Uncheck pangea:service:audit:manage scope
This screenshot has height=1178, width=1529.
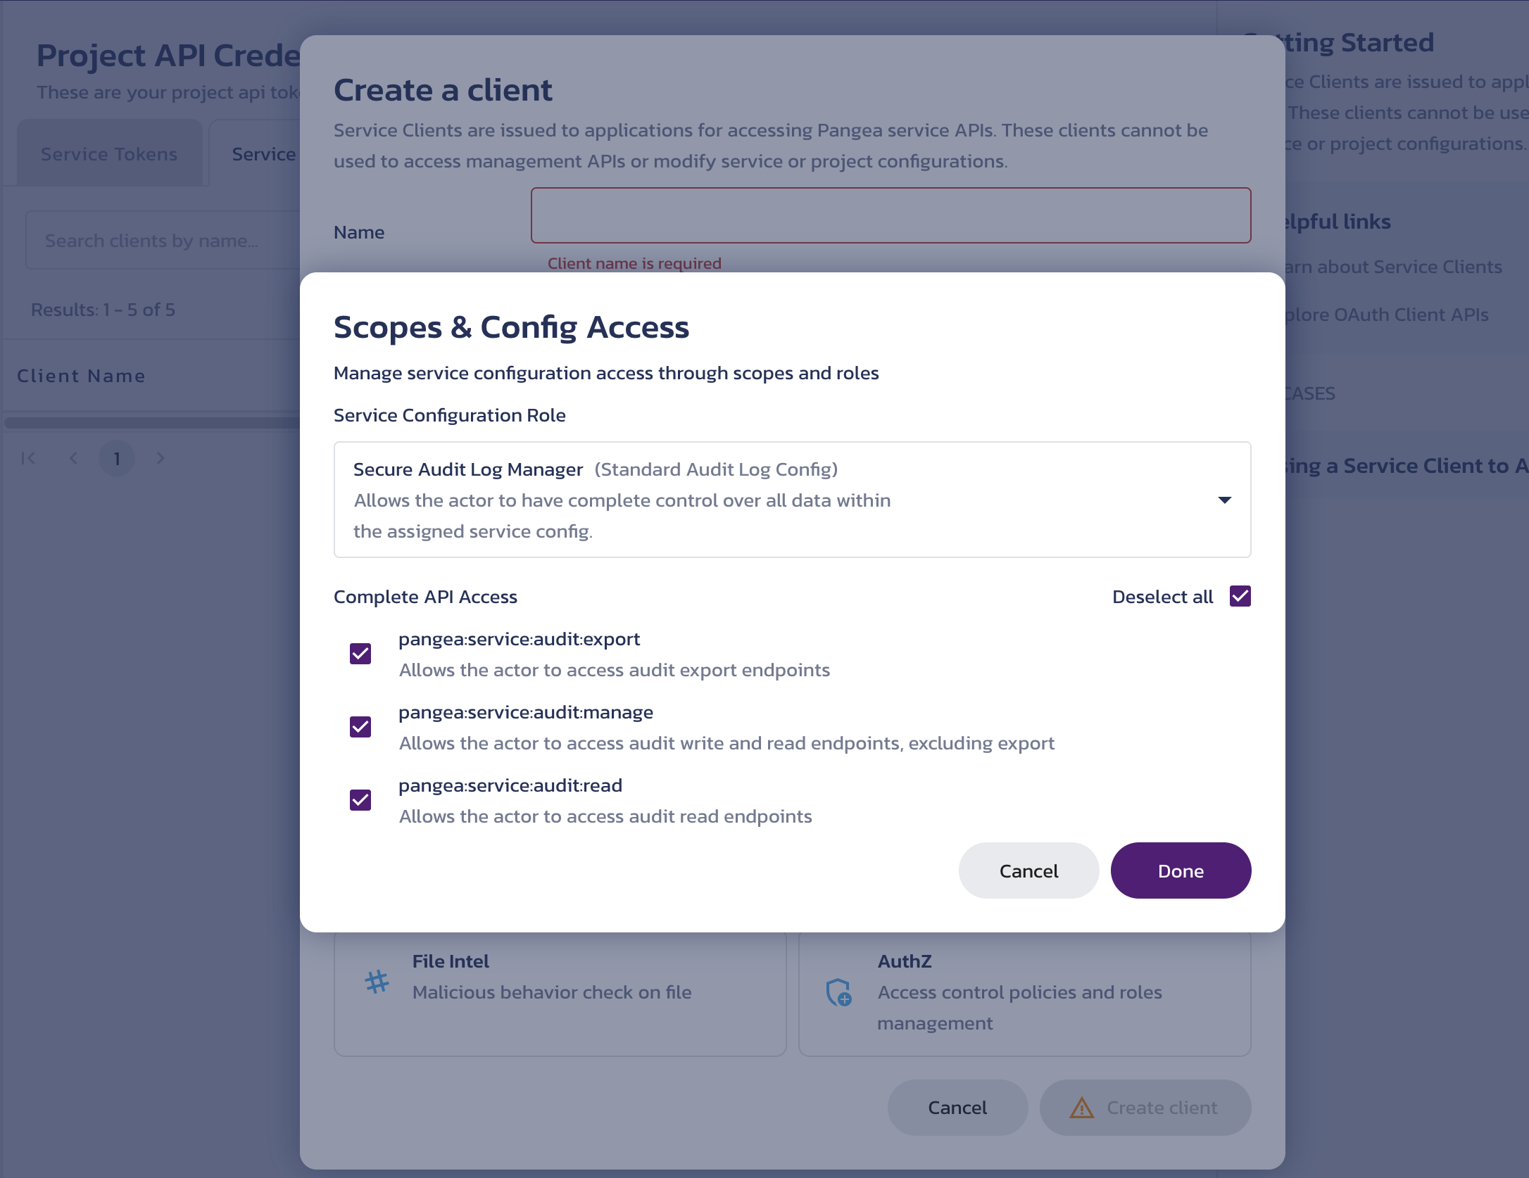tap(360, 727)
